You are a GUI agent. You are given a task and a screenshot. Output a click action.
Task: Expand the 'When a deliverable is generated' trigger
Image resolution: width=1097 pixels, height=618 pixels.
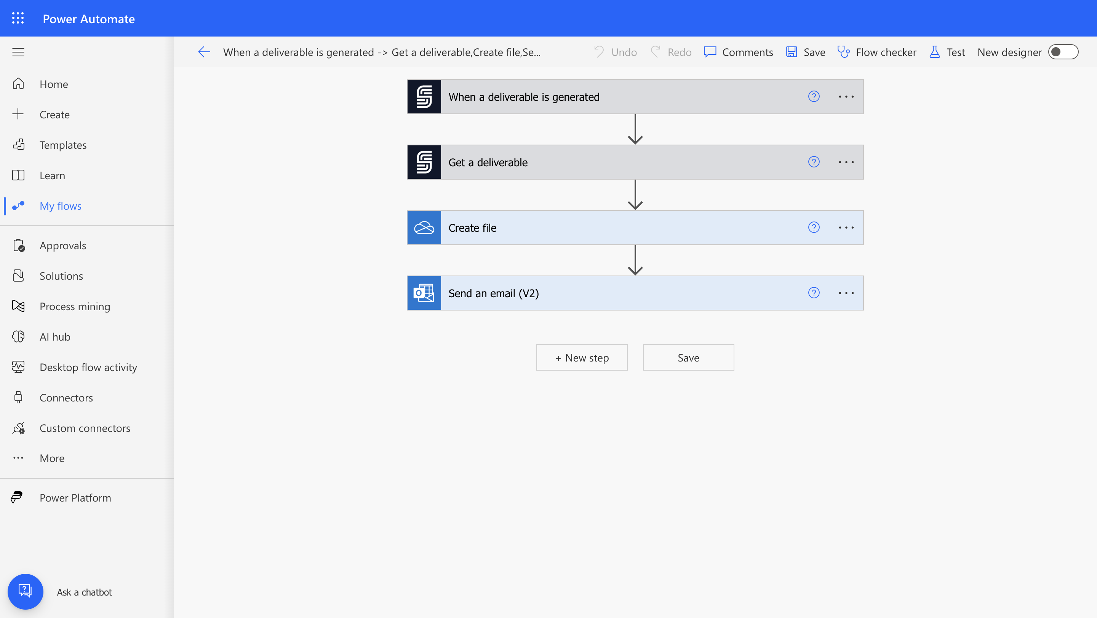click(524, 97)
